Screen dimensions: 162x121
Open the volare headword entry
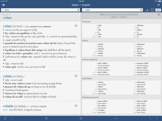coord(7,26)
